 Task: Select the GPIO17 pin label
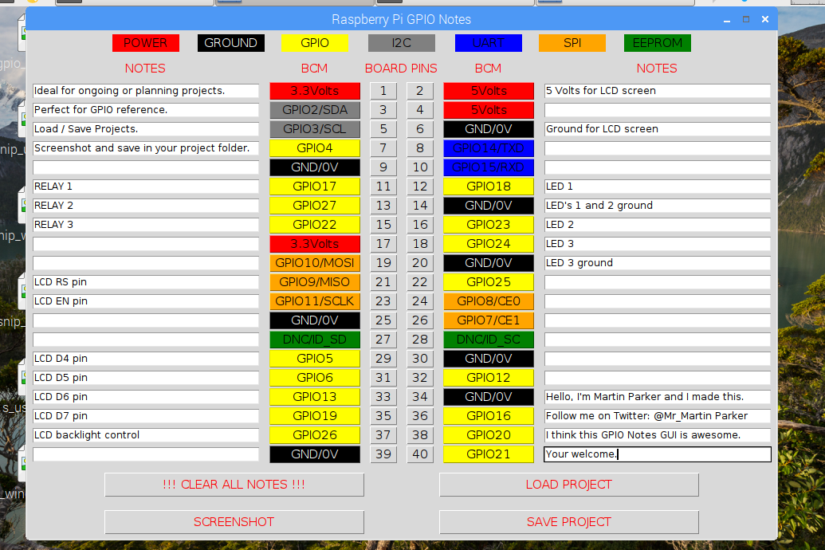315,187
